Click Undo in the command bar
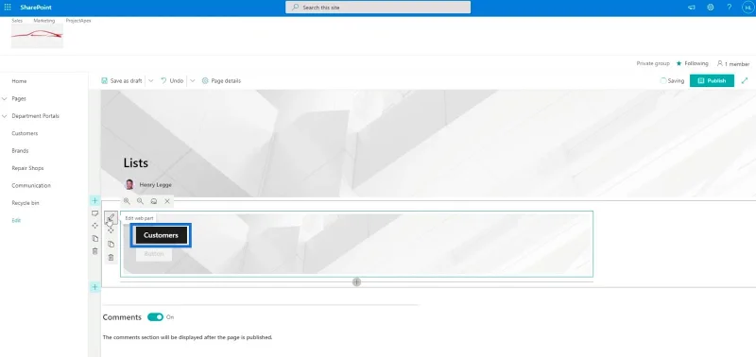This screenshot has width=756, height=357. click(x=172, y=81)
